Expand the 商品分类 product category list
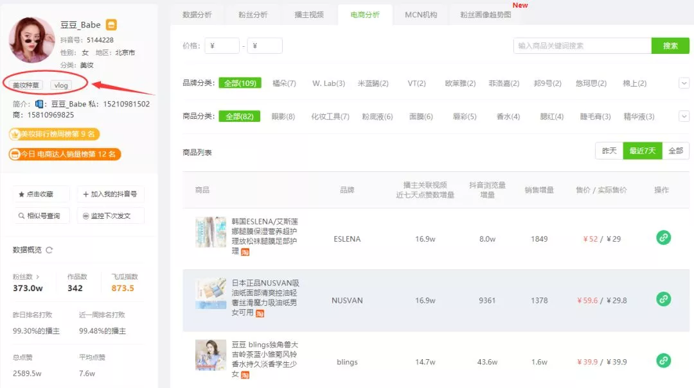Screen dimensions: 694x388 click(x=684, y=116)
